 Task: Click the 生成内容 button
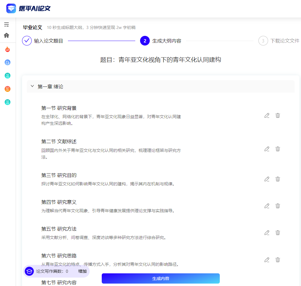tap(161, 278)
